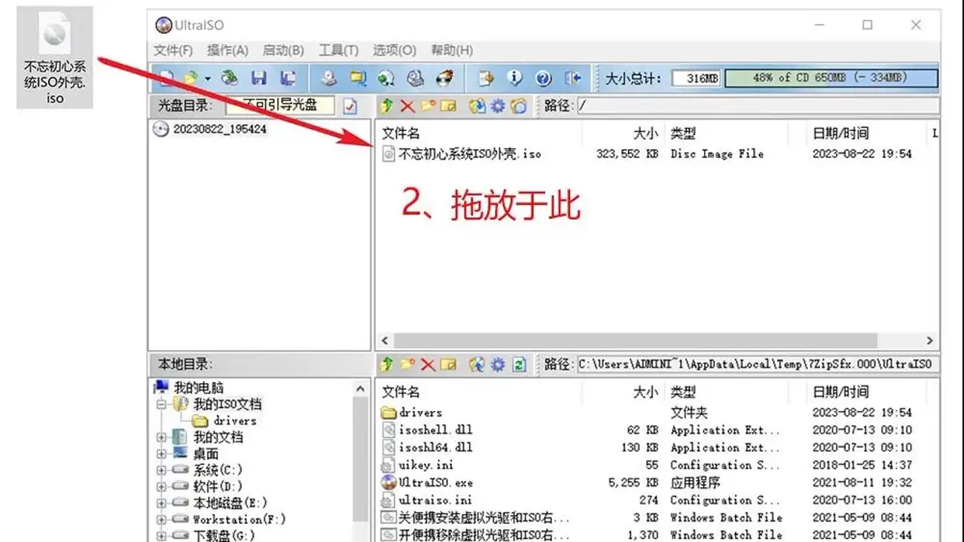Screen dimensions: 964x542
Task: Expand the 软件(D:) drive node
Action: (161, 486)
